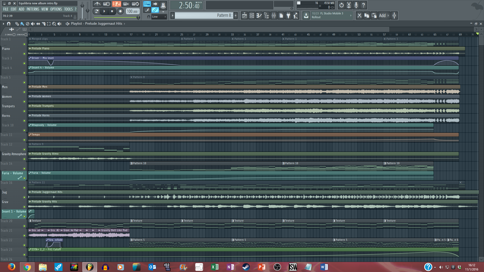Open playlist options menu arrow
Image resolution: width=484 pixels, height=272 pixels.
(x=3, y=24)
